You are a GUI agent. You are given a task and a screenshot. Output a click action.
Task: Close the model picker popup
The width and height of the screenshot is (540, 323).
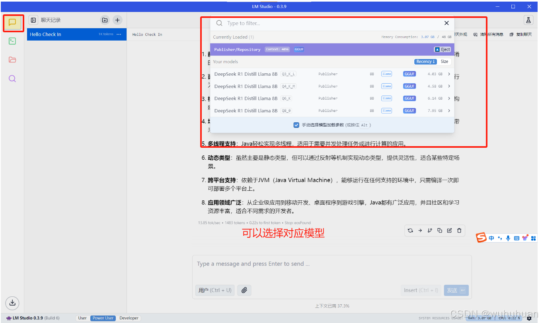coord(446,23)
